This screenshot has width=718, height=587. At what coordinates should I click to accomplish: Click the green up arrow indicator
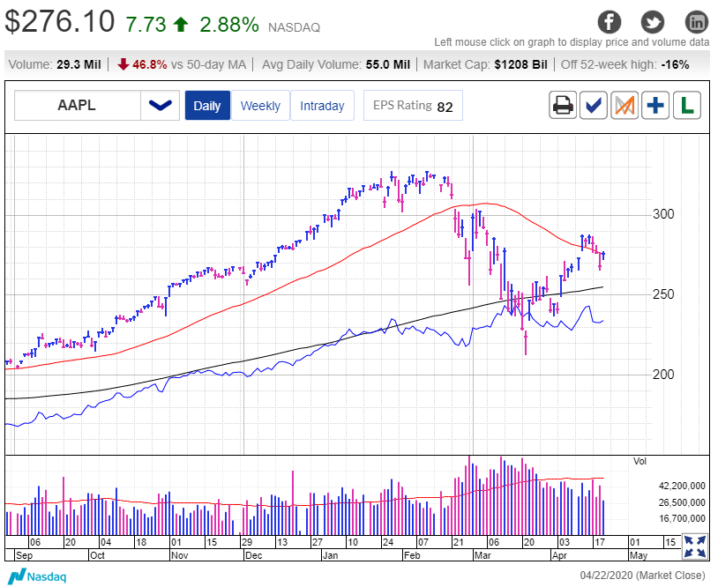(x=182, y=25)
